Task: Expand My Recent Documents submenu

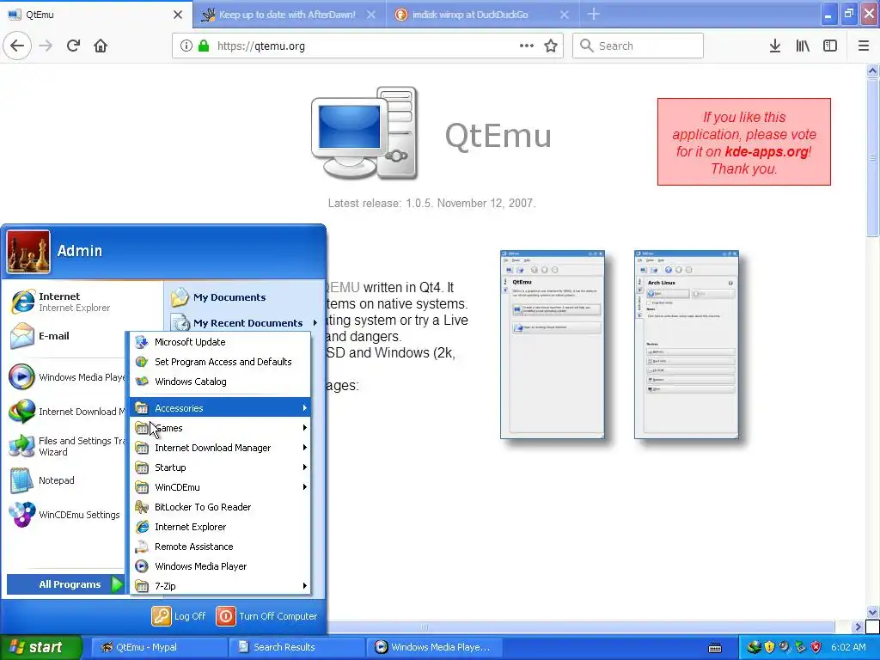Action: tap(245, 323)
